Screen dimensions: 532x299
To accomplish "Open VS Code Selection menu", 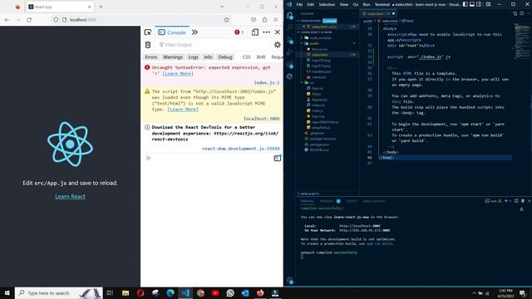I will [327, 4].
